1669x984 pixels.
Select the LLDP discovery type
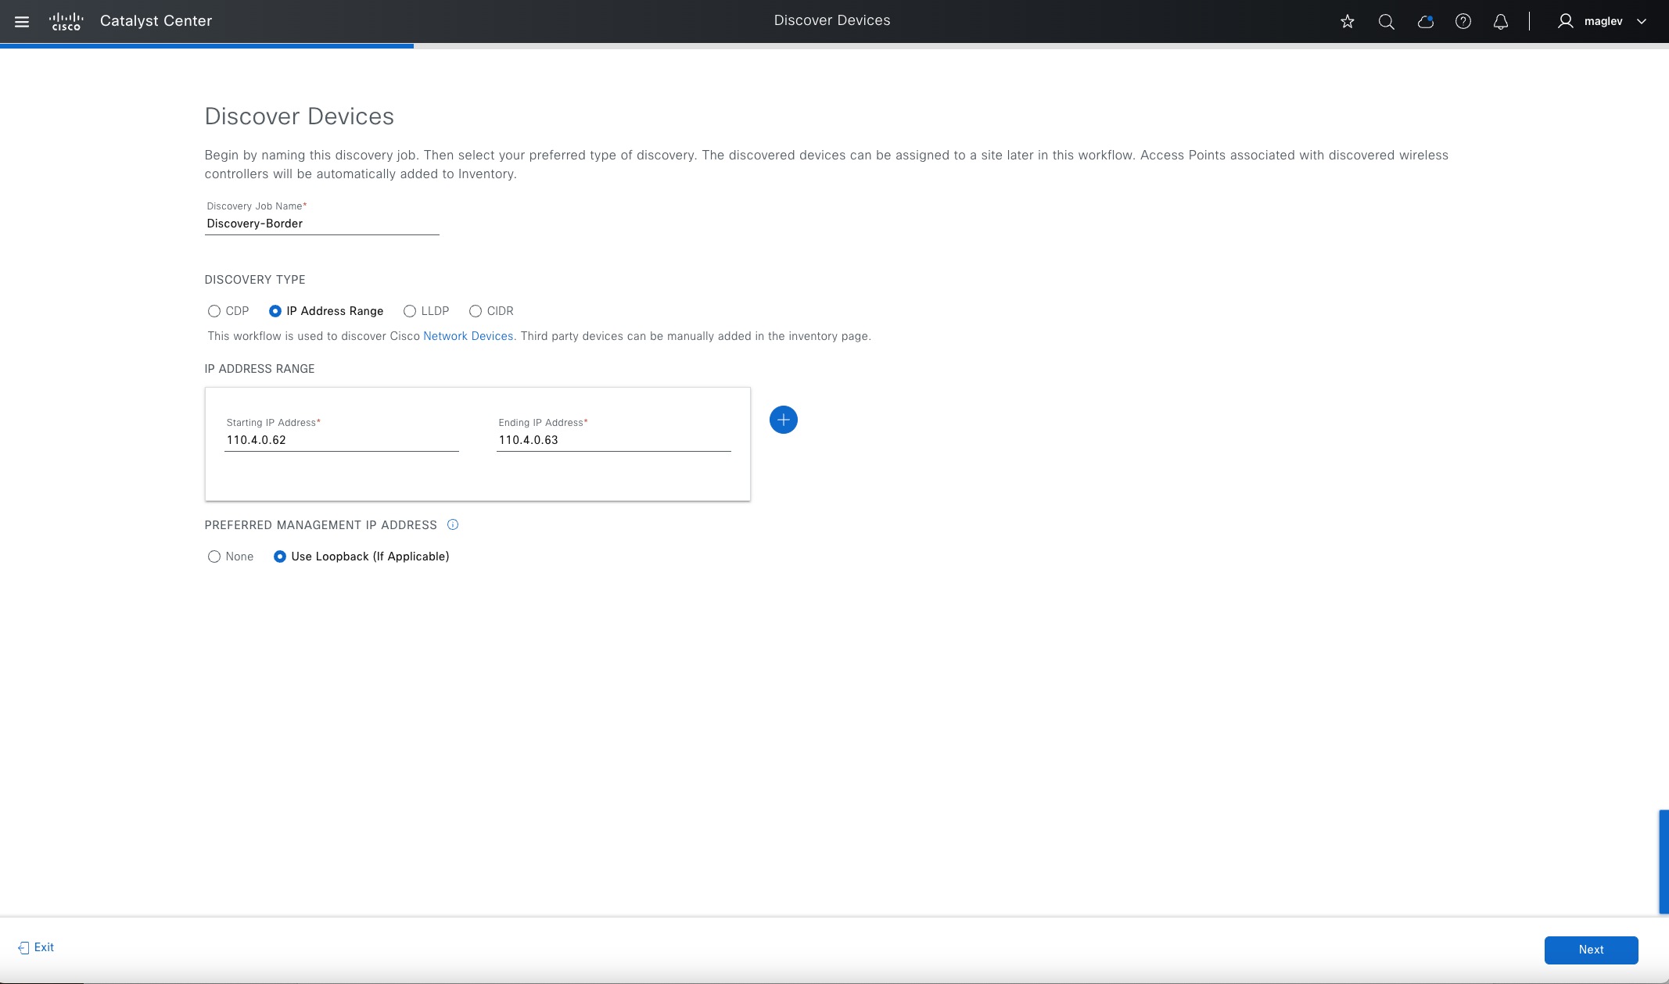click(x=410, y=311)
